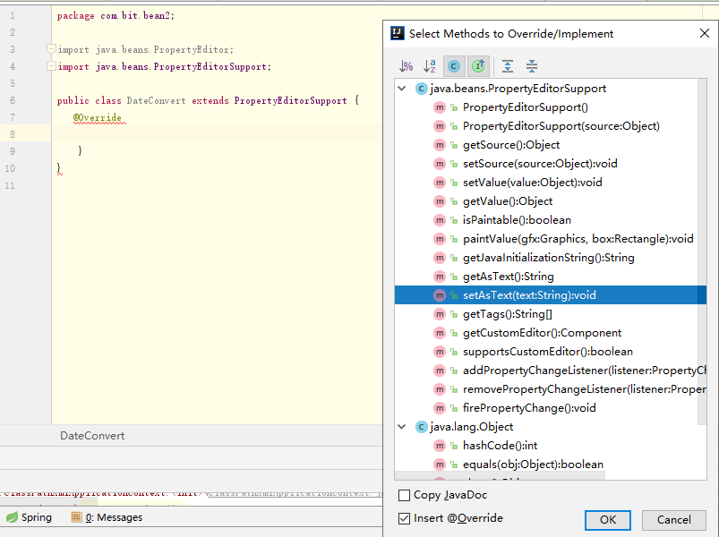The width and height of the screenshot is (719, 537).
Task: Click the sort alphabetically icon
Action: [x=430, y=66]
